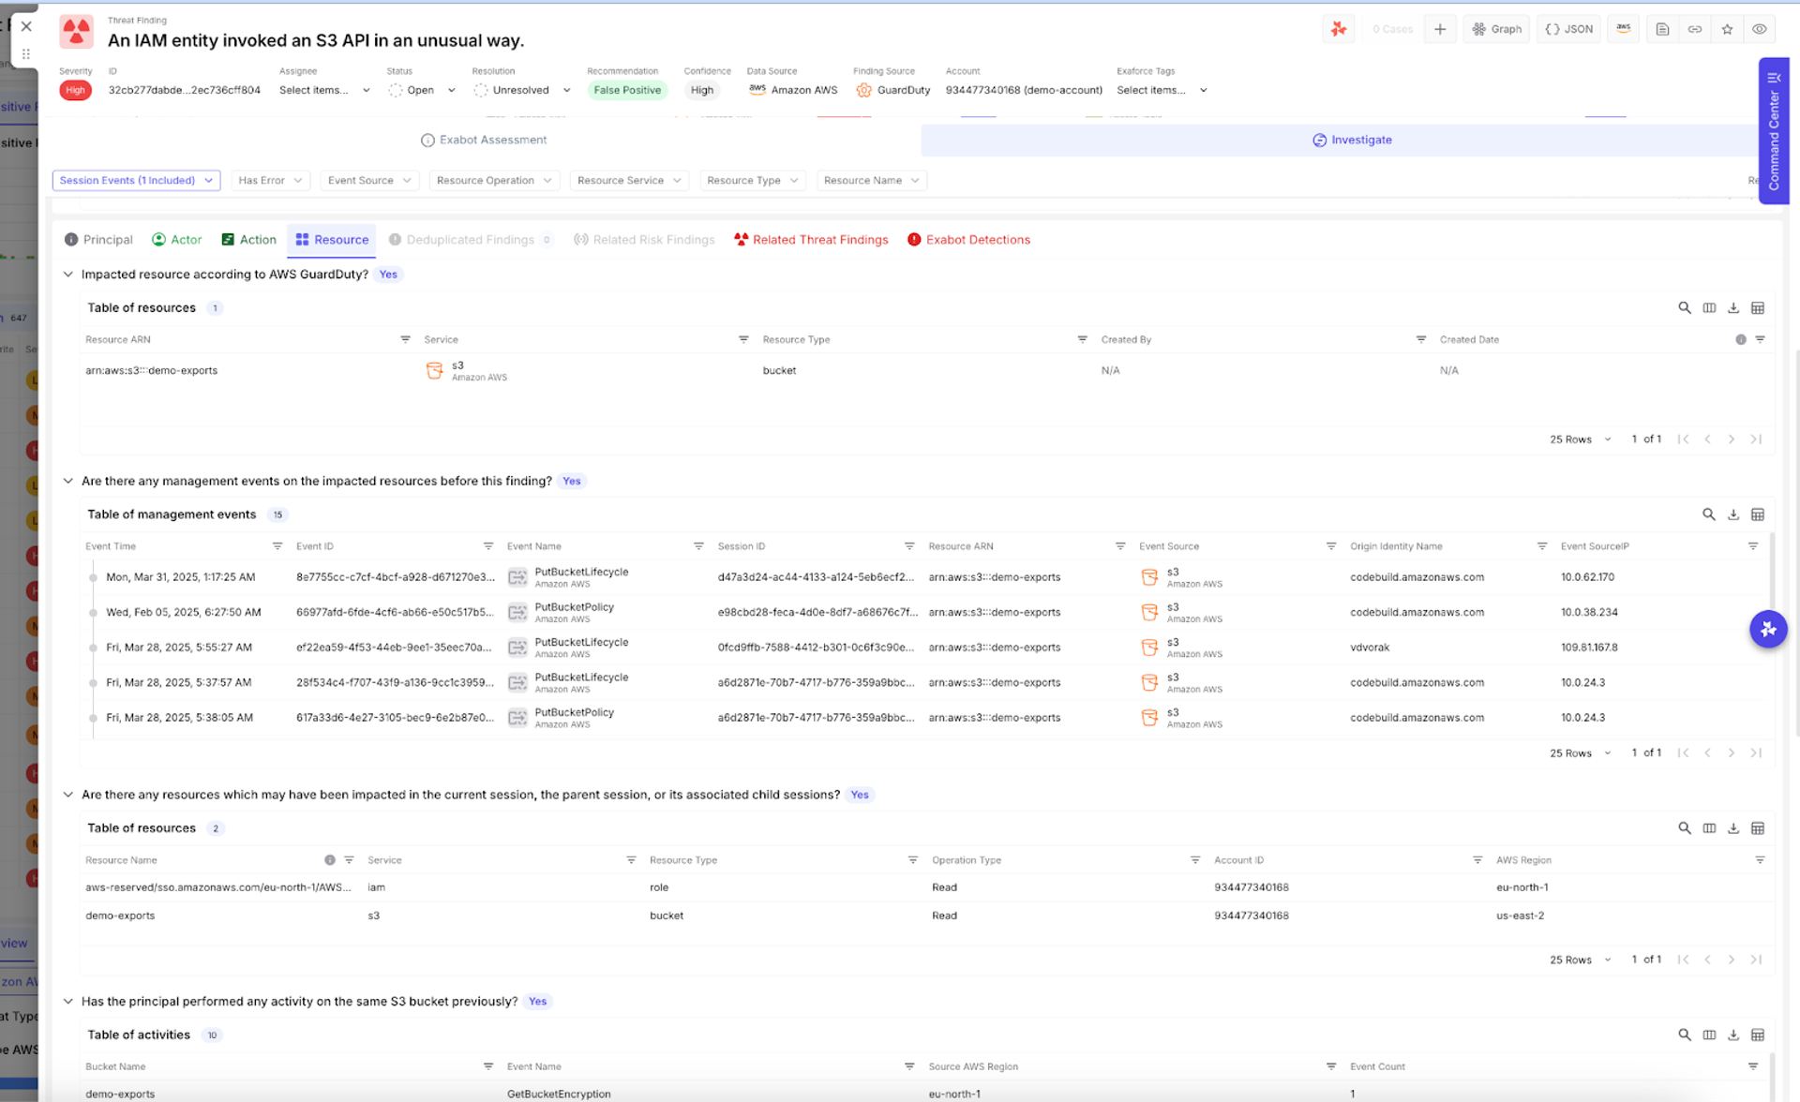Open the JSON view
Screen dimensions: 1800x1102
pos(1569,29)
